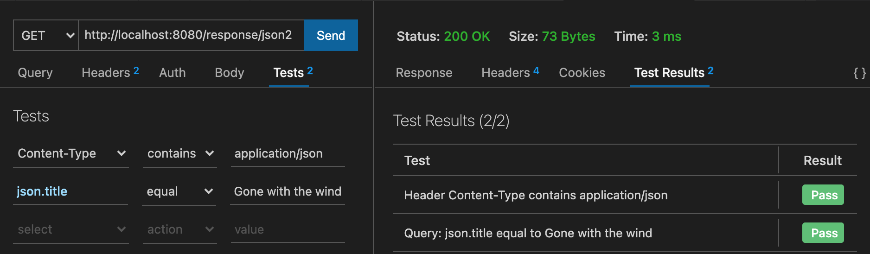Open the contains action dropdown
This screenshot has height=254, width=870.
point(180,153)
